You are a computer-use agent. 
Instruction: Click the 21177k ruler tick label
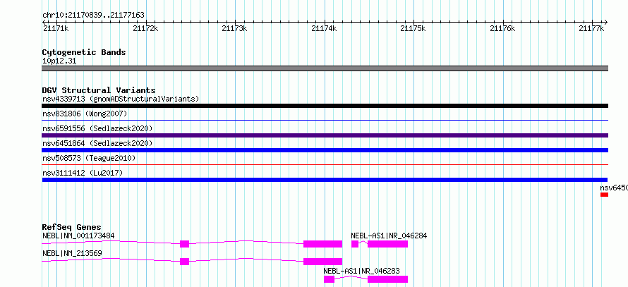click(592, 28)
